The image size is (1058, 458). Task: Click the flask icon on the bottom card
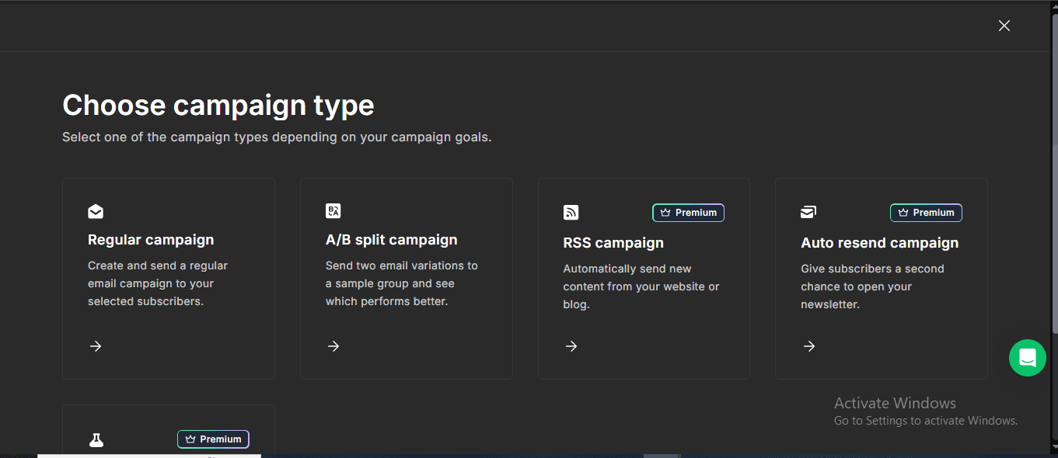tap(96, 439)
